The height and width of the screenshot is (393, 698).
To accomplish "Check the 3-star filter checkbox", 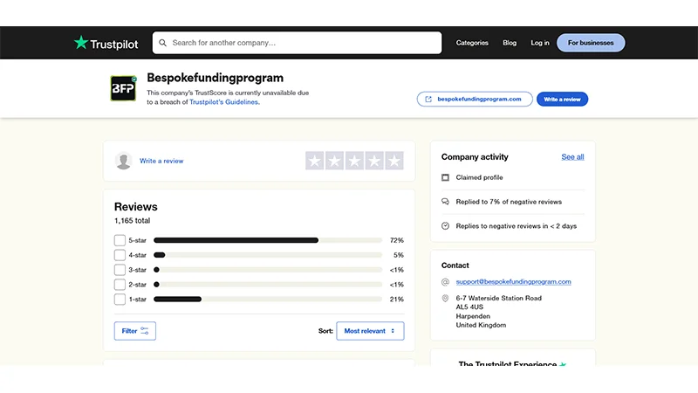I will (x=120, y=270).
